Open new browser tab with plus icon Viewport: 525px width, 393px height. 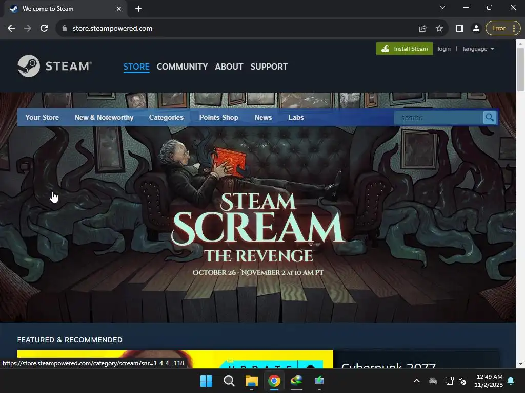pyautogui.click(x=138, y=9)
